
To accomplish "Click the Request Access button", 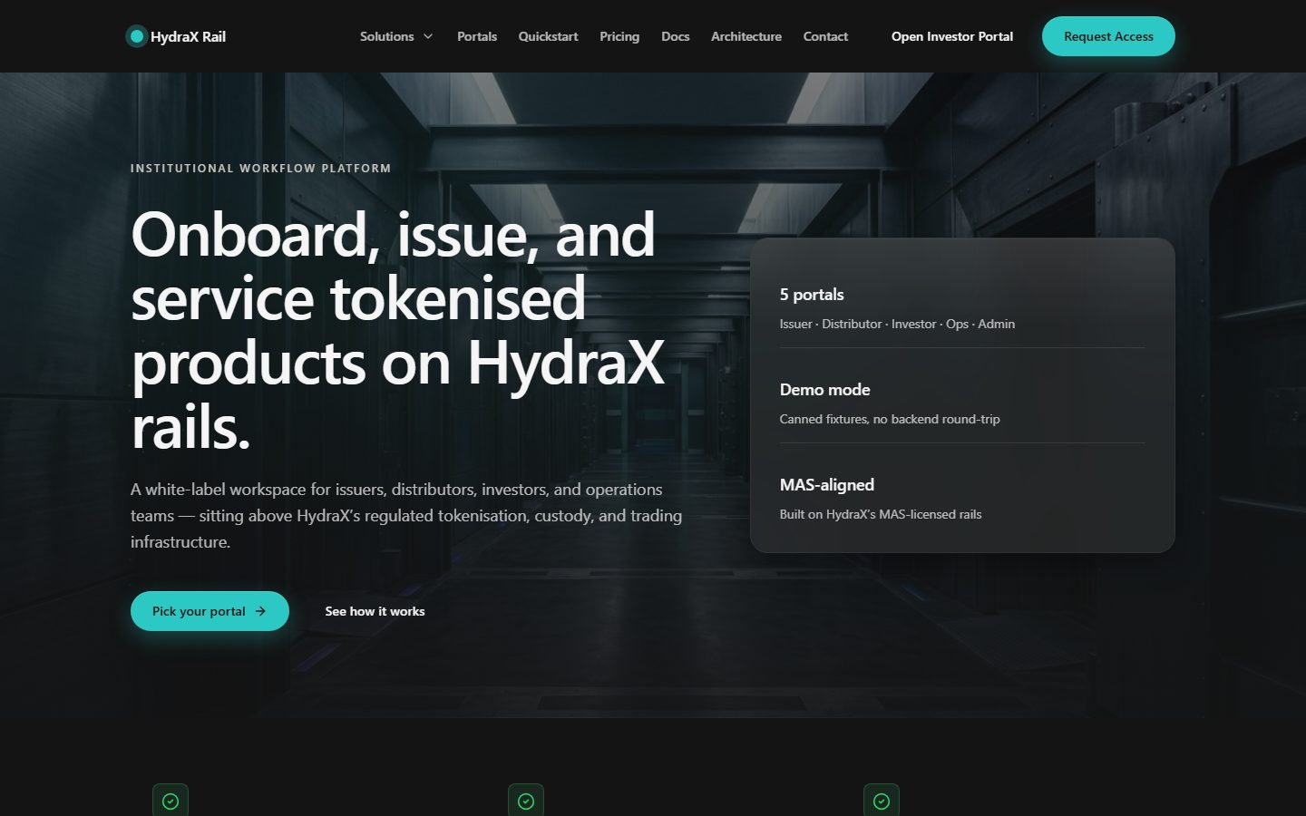I will (x=1108, y=36).
